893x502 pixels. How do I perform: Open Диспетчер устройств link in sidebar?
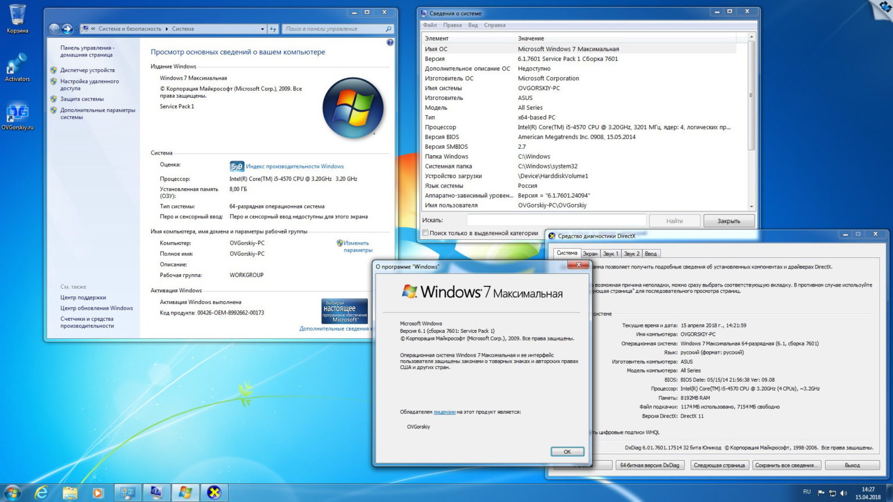[x=87, y=70]
